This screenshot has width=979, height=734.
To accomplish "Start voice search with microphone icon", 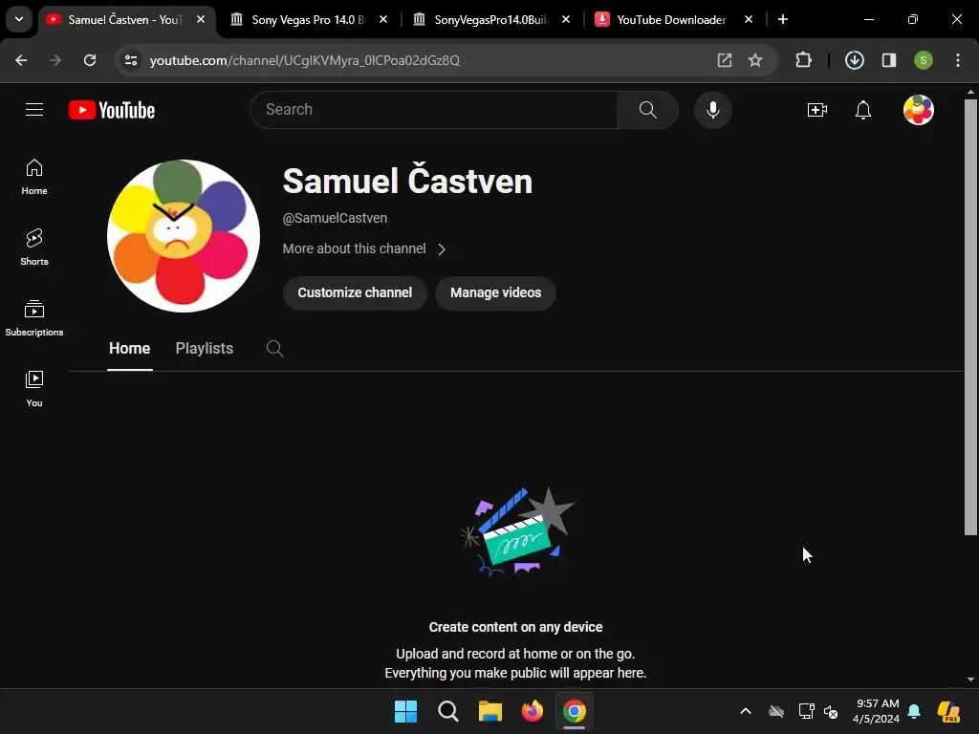I will click(x=712, y=110).
